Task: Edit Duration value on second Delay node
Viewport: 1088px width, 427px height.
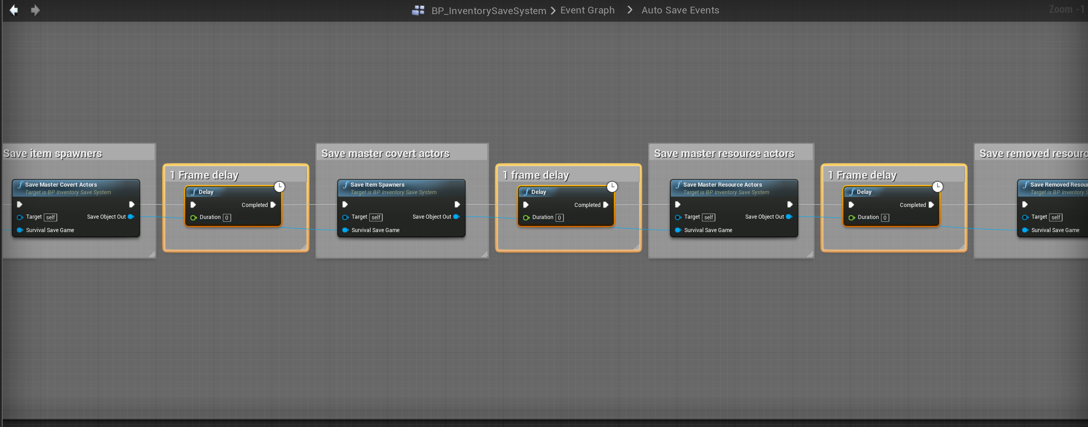Action: click(x=559, y=218)
